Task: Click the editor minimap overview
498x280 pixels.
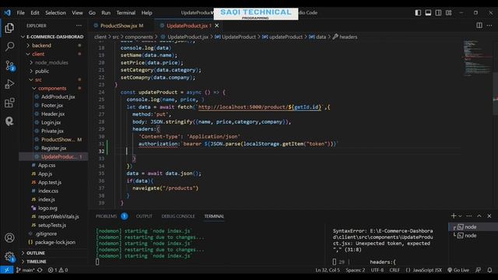Action: click(x=477, y=59)
